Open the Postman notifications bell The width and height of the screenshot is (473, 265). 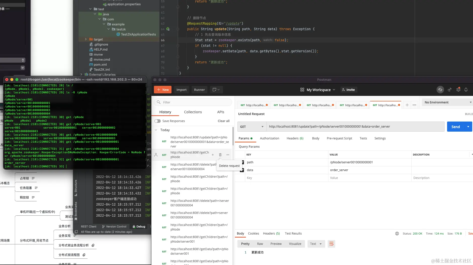[466, 90]
